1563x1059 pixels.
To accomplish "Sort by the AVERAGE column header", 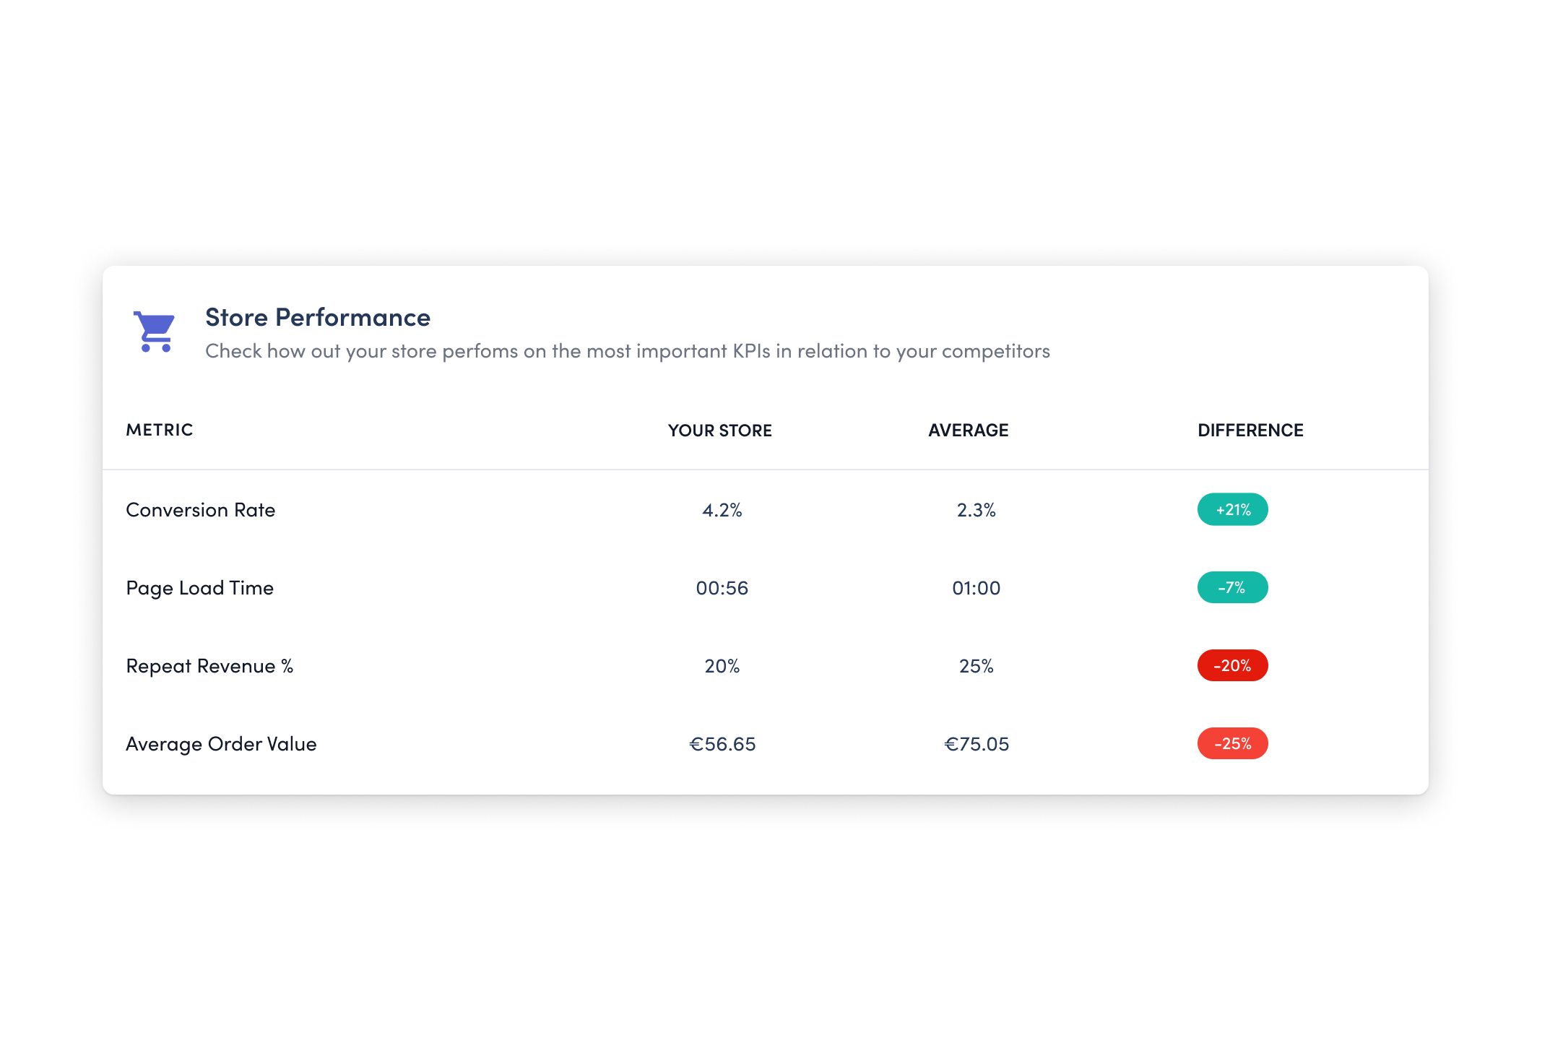I will click(x=969, y=431).
